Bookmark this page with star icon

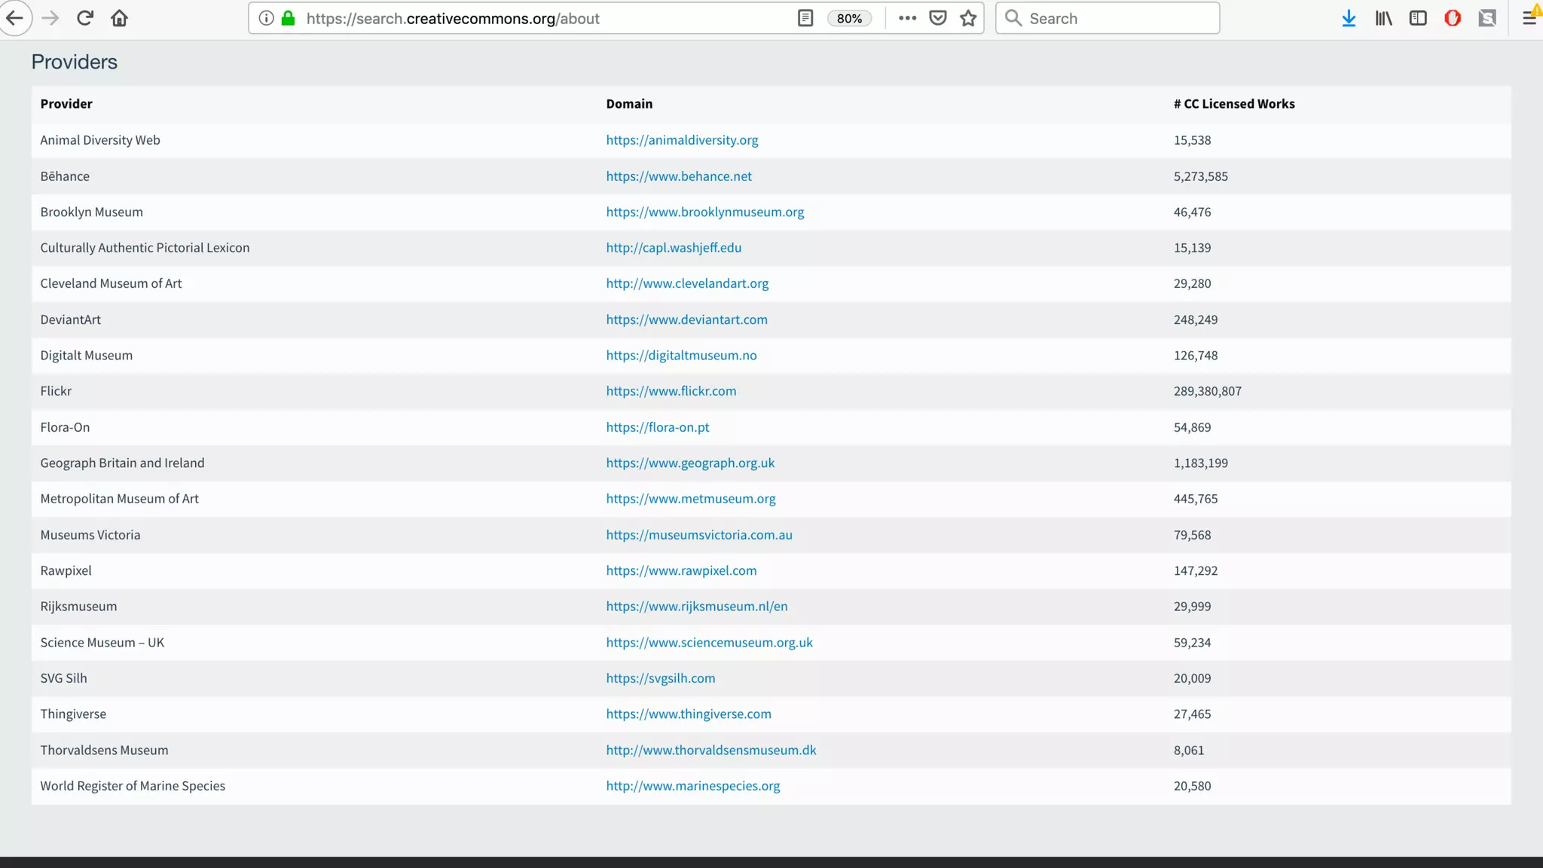(968, 18)
